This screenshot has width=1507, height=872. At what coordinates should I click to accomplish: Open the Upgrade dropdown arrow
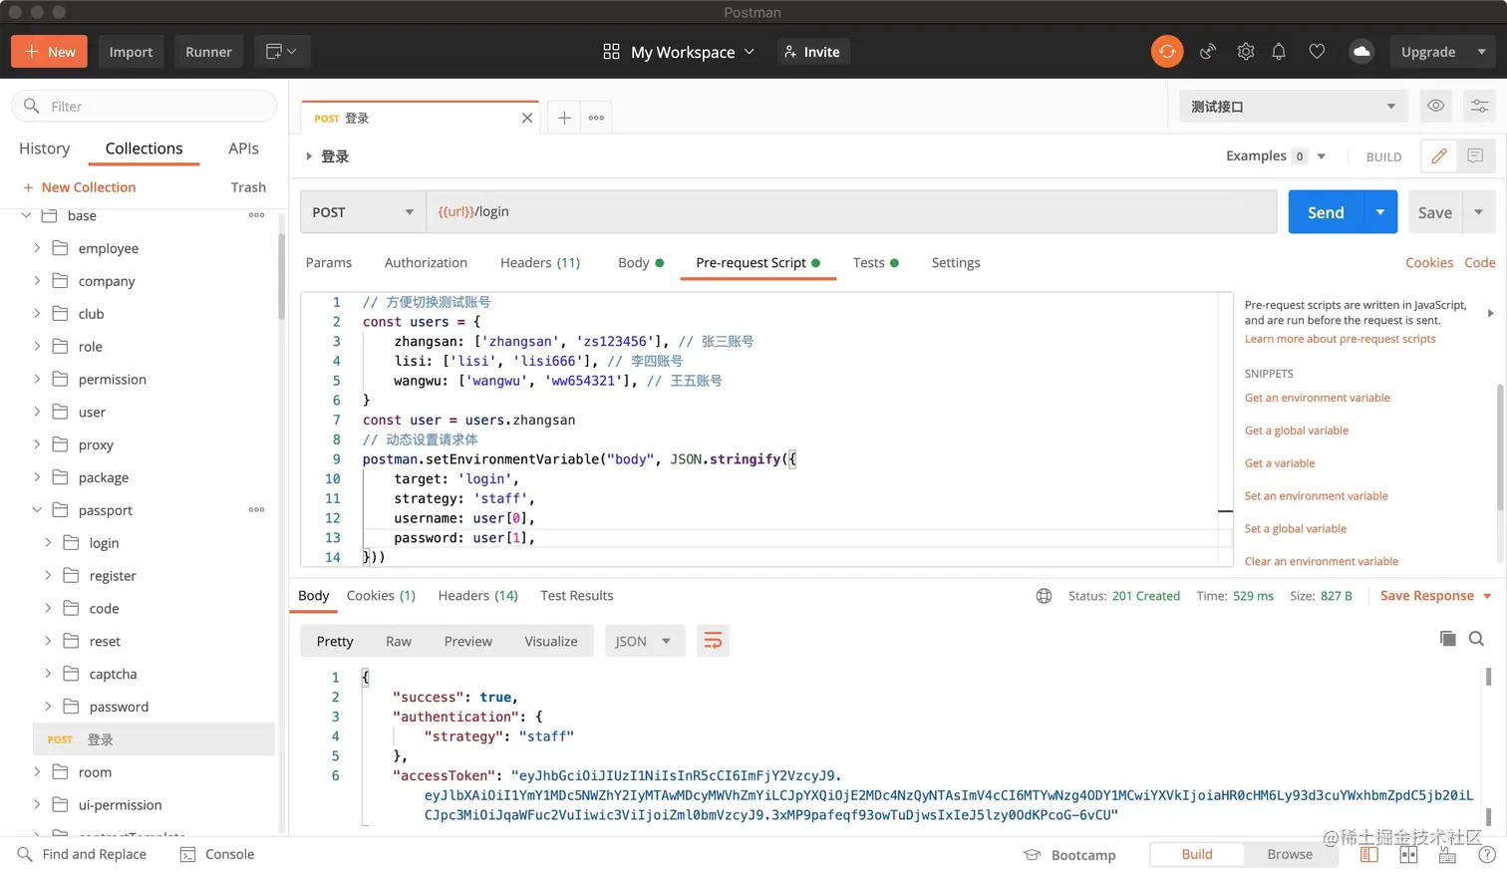click(x=1481, y=52)
